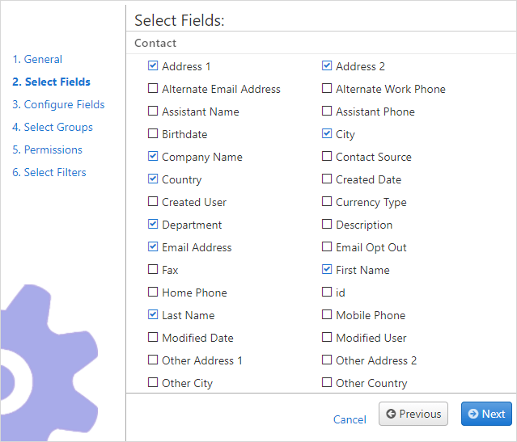Image resolution: width=517 pixels, height=442 pixels.
Task: Uncheck the Address 1 checkbox
Action: click(153, 65)
